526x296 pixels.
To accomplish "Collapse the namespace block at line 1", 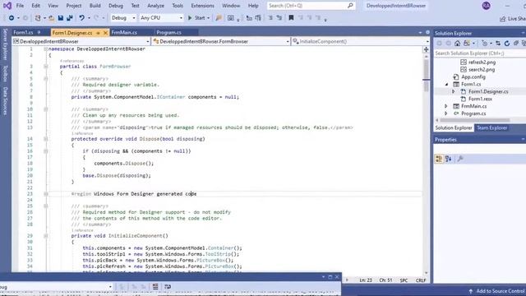I will coord(46,49).
